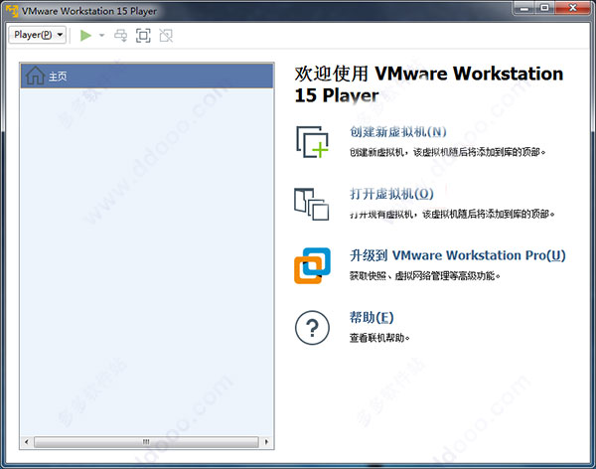Click the VMware Workstation Pro upgrade icon
The height and width of the screenshot is (469, 596).
pos(312,265)
